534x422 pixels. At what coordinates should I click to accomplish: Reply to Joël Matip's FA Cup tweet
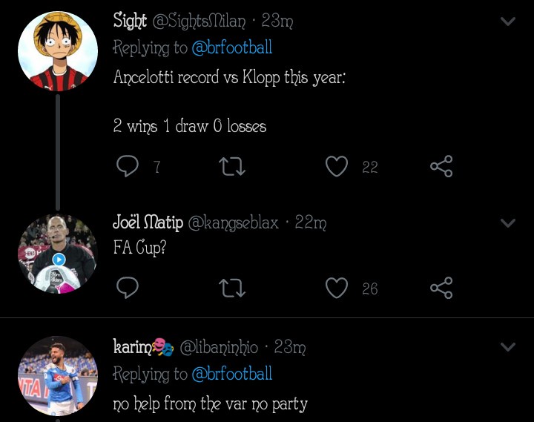[x=128, y=288]
